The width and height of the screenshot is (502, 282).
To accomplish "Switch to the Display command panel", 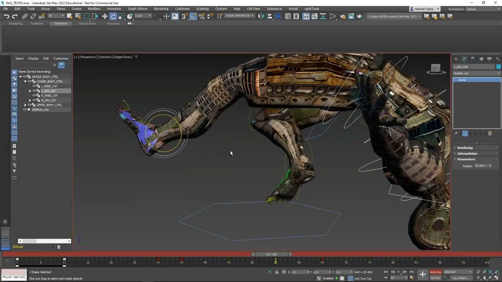I will tap(489, 58).
